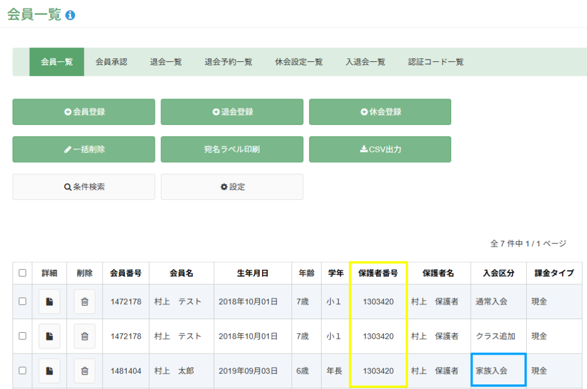The image size is (587, 389).
Task: Click the CSV出力 download button
Action: click(x=379, y=150)
